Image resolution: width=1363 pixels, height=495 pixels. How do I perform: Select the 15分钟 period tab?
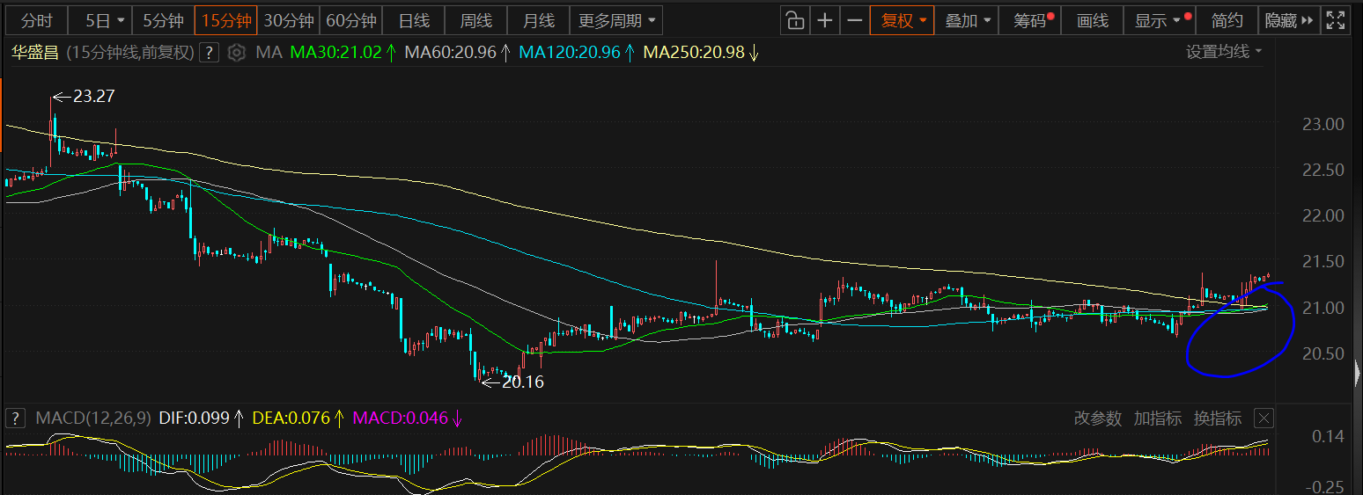pyautogui.click(x=226, y=20)
